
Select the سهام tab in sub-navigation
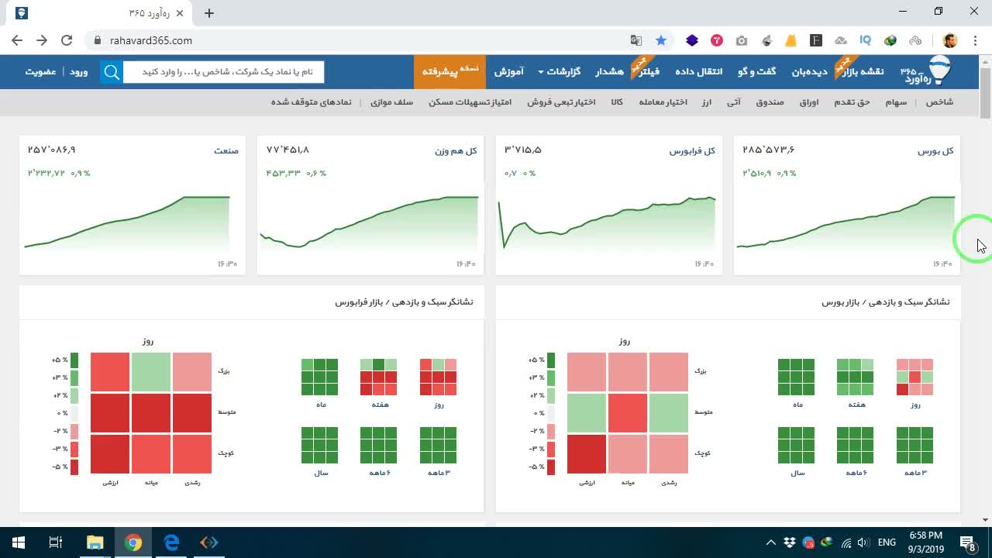896,102
